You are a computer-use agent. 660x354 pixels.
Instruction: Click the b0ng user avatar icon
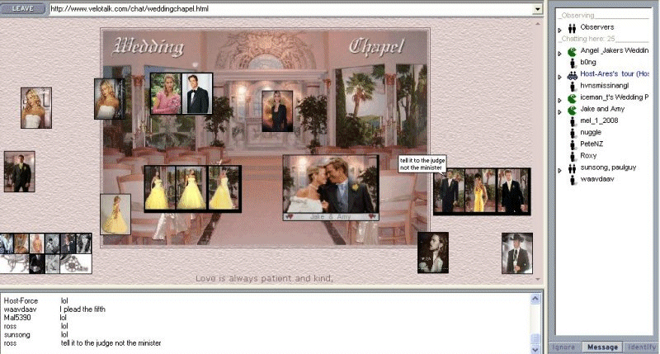click(571, 63)
